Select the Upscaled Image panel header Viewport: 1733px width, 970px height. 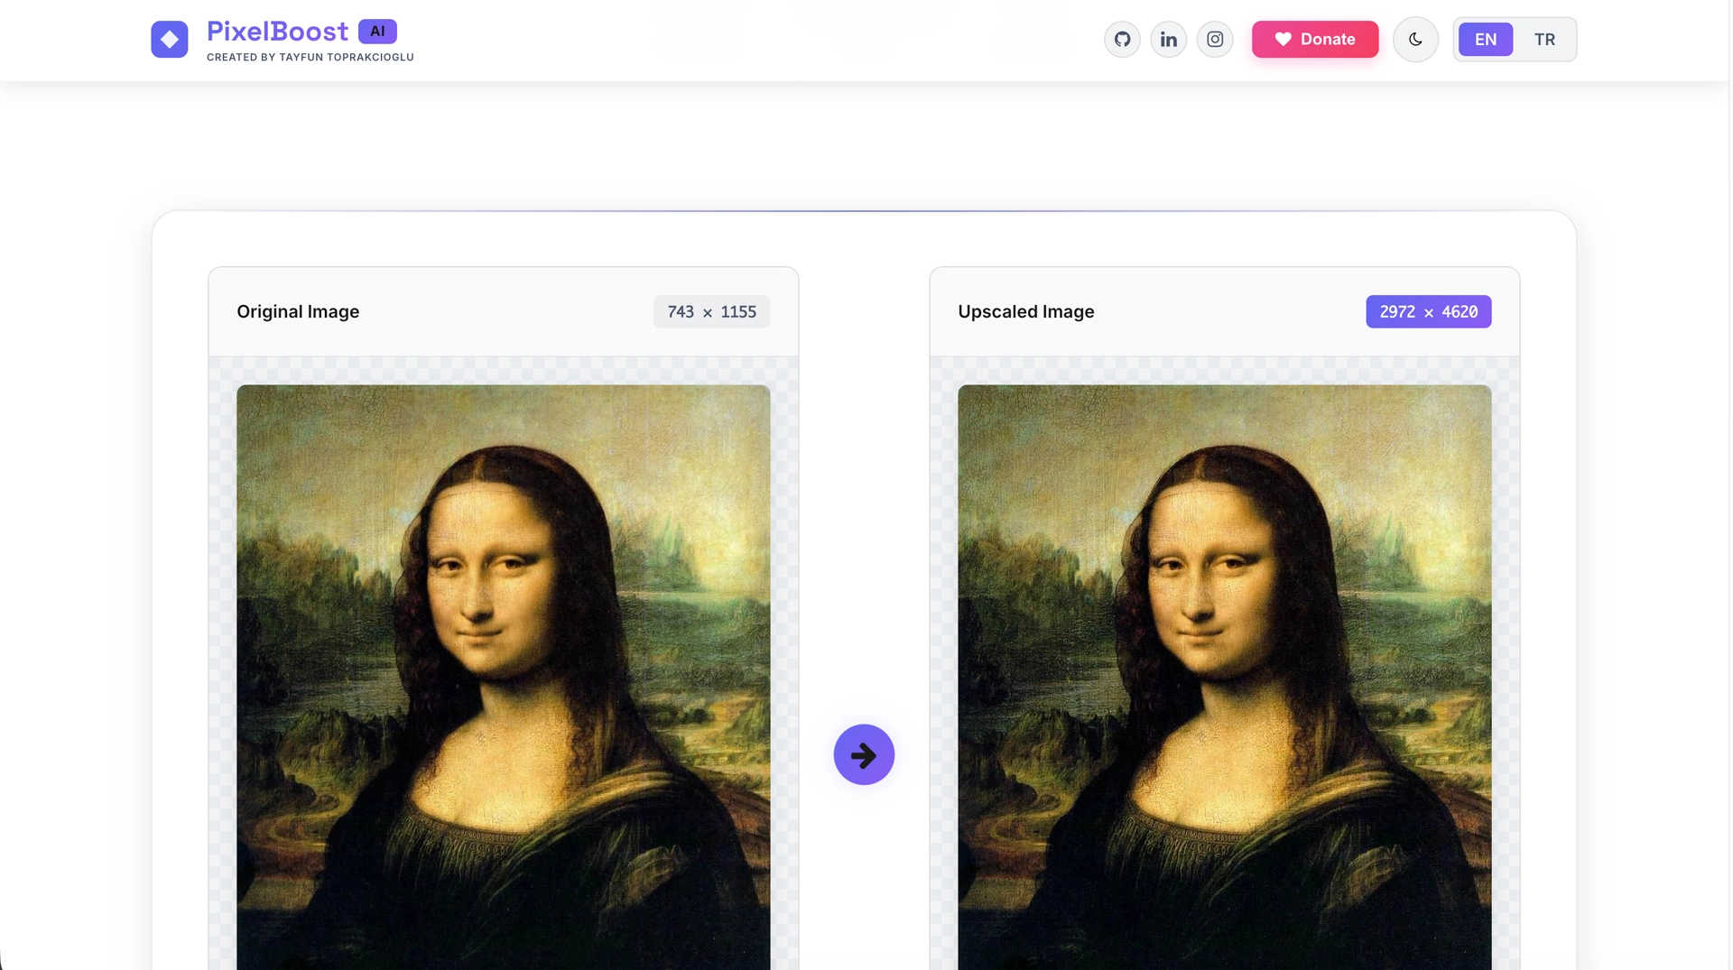1025,311
